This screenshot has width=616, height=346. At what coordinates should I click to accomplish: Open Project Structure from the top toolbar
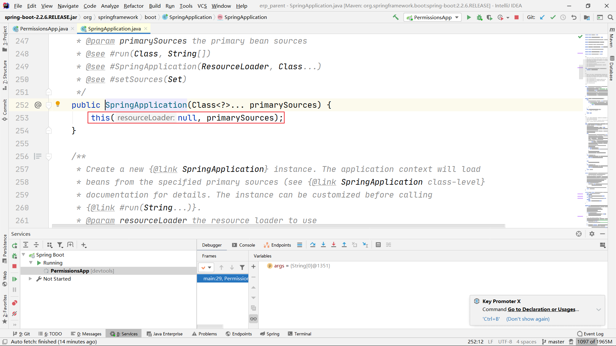(587, 17)
